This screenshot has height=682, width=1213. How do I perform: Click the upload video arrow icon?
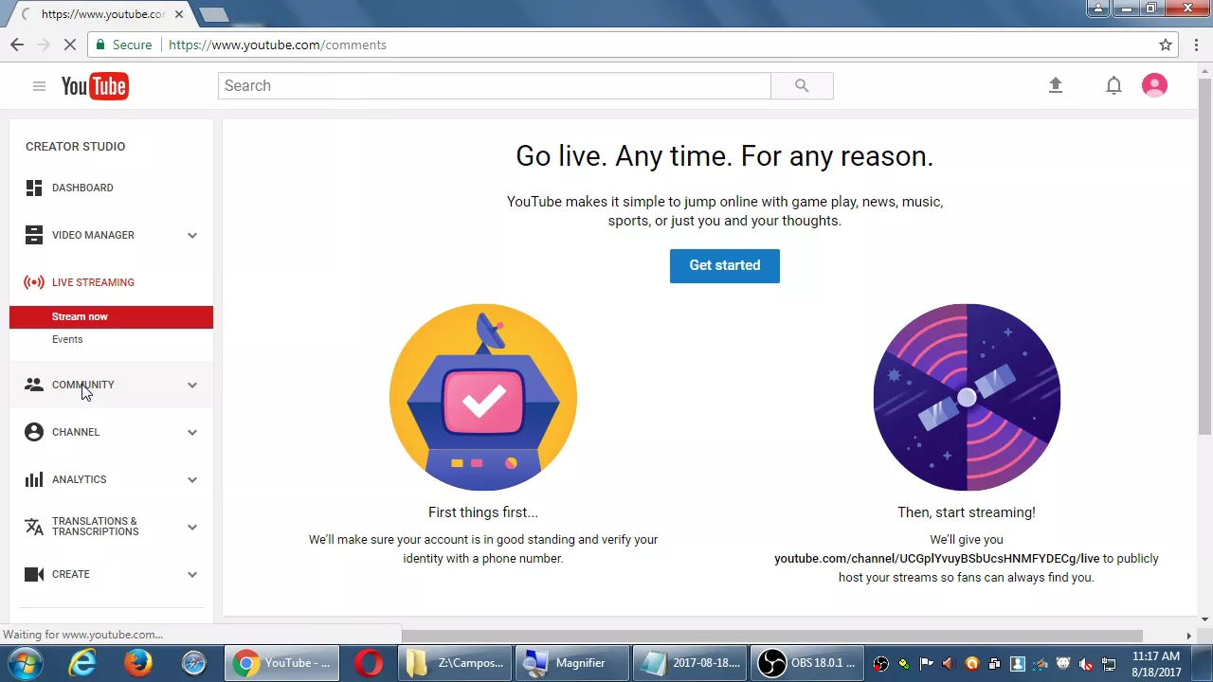[x=1055, y=85]
